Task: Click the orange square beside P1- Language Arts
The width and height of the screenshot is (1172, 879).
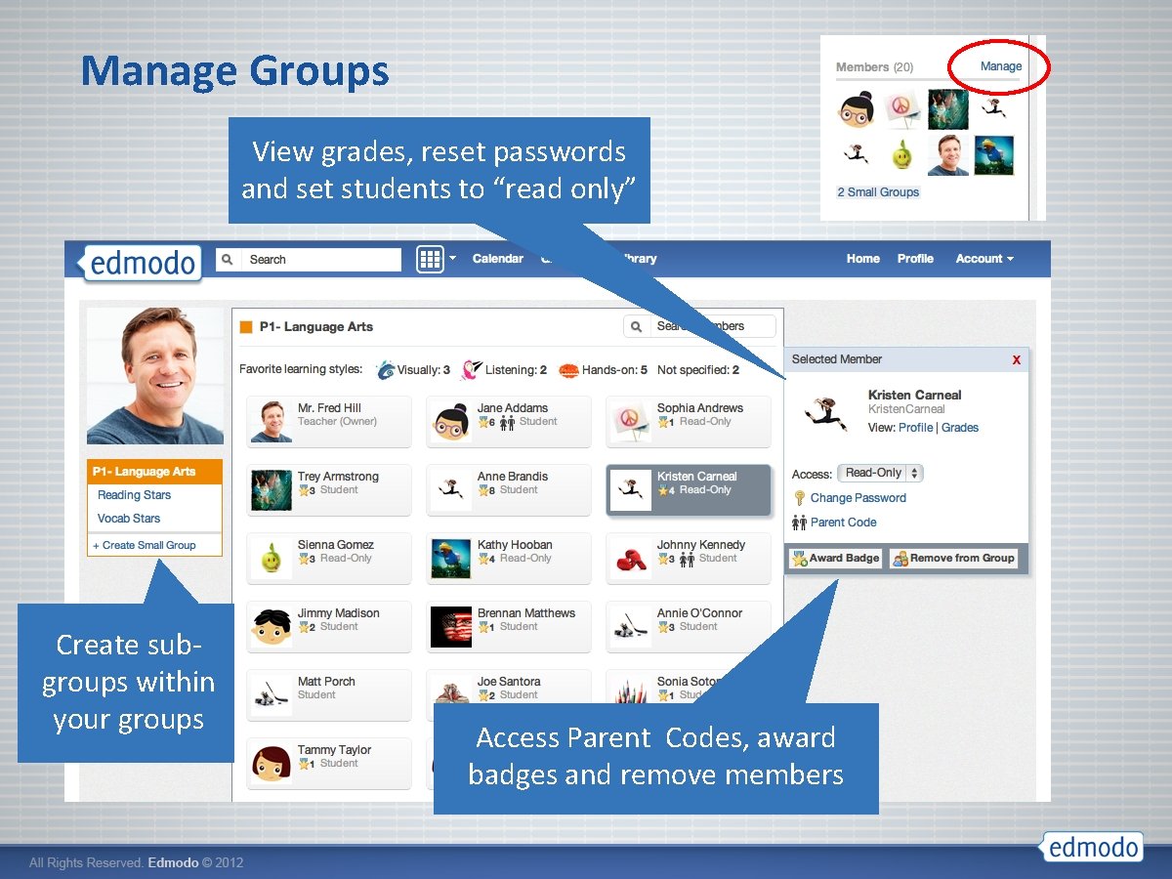Action: click(246, 327)
